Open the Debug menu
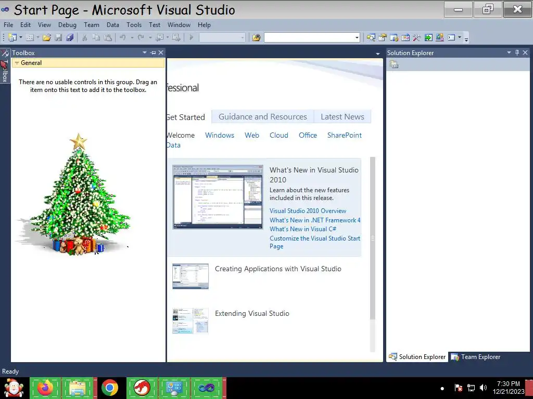The image size is (533, 399). tap(67, 25)
